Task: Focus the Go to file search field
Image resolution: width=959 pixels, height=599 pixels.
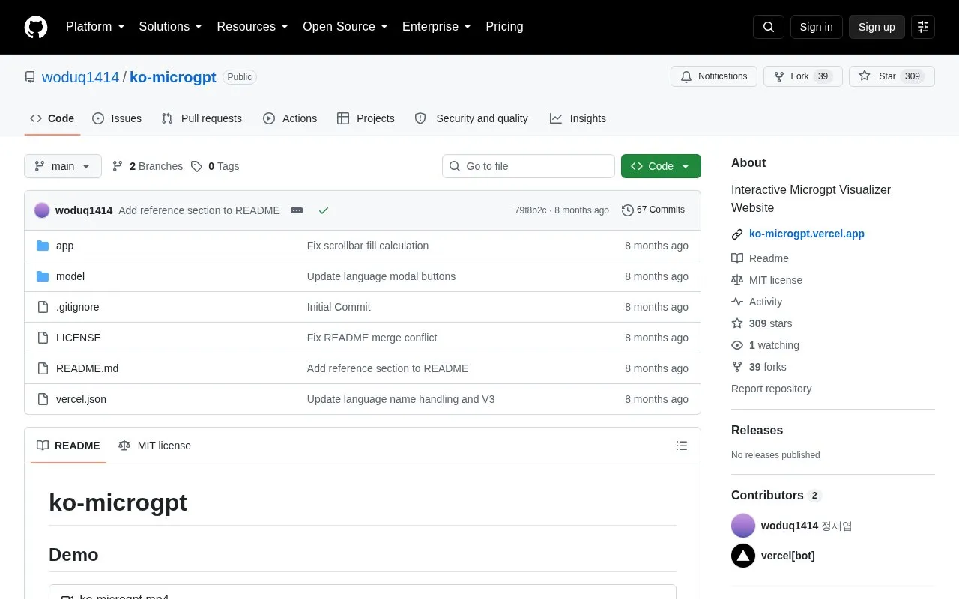Action: coord(528,166)
